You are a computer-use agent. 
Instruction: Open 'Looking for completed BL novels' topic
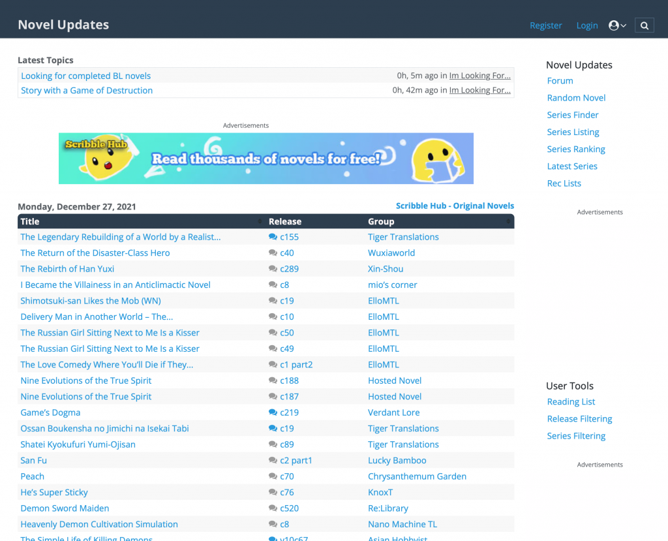pos(85,76)
